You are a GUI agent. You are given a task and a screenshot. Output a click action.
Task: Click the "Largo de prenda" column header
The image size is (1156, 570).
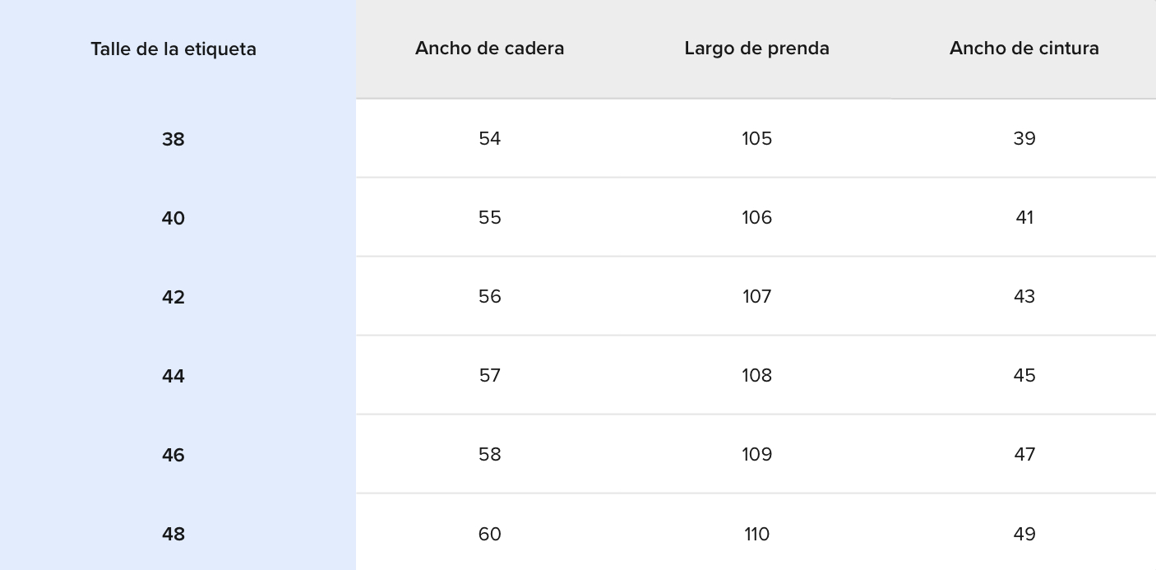756,49
